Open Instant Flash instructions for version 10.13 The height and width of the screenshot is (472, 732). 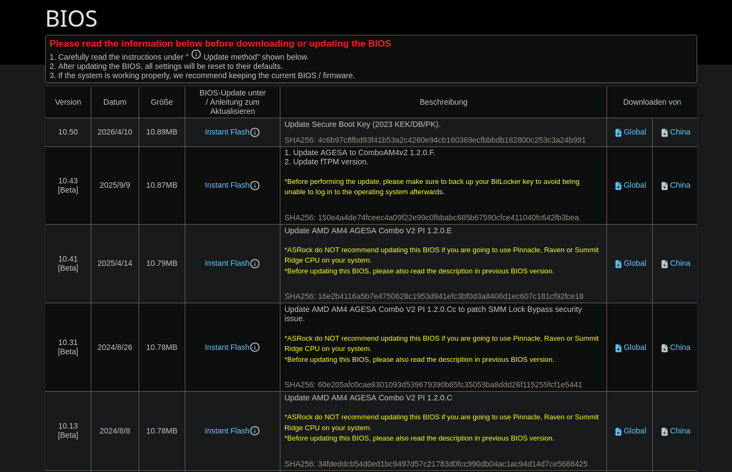click(x=227, y=431)
